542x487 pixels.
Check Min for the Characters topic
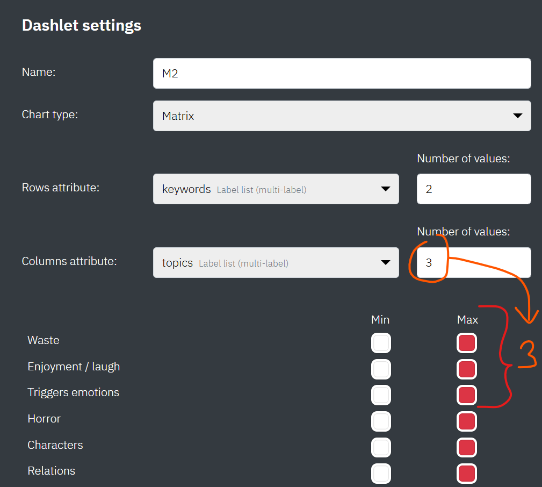(381, 447)
